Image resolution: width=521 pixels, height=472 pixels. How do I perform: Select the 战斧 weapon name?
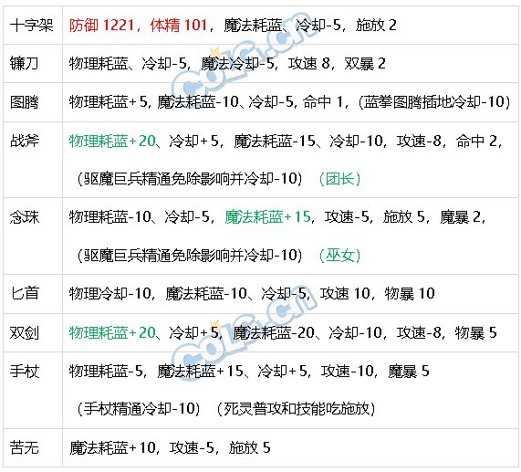point(25,141)
